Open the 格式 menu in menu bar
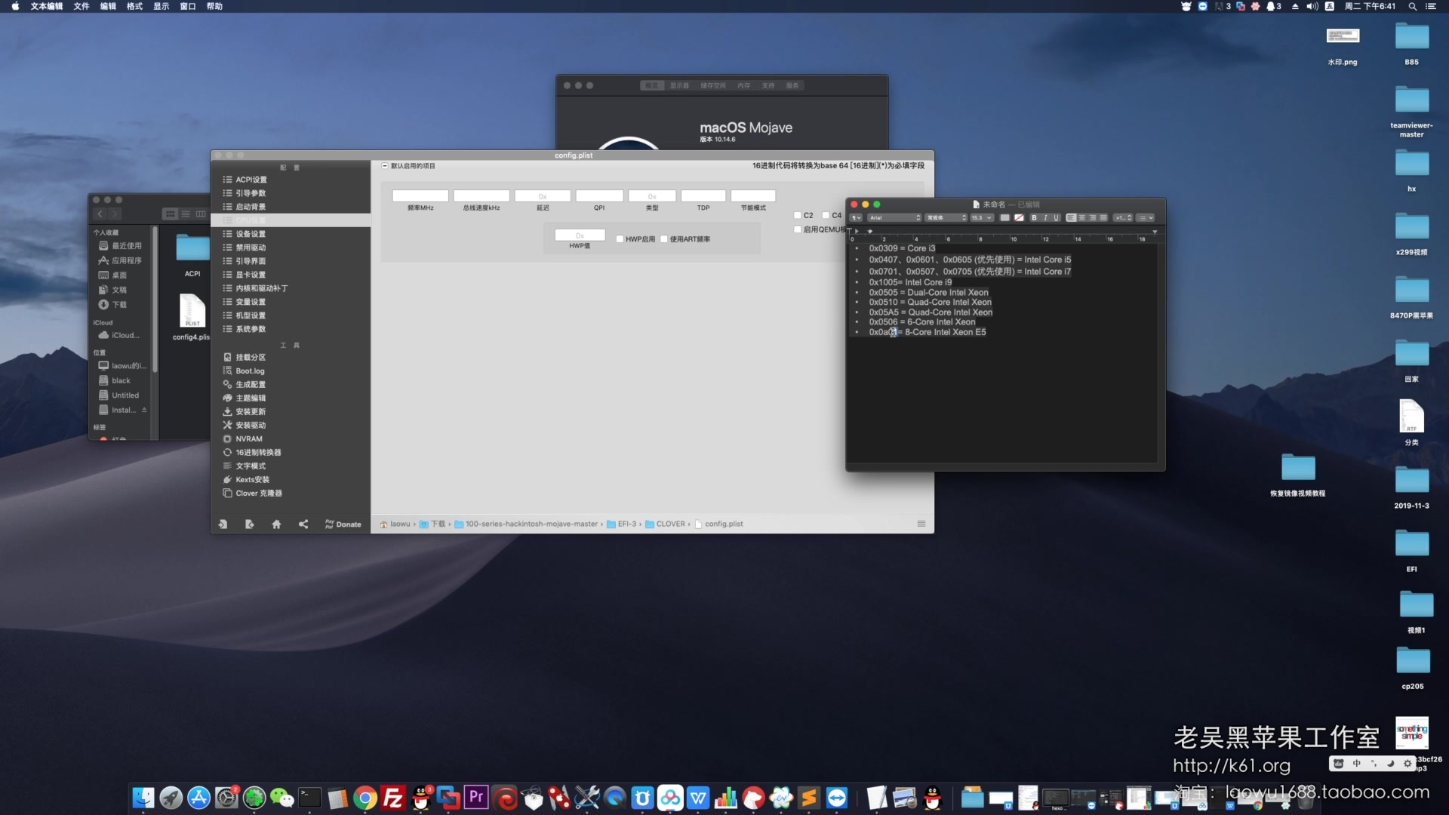 point(134,6)
